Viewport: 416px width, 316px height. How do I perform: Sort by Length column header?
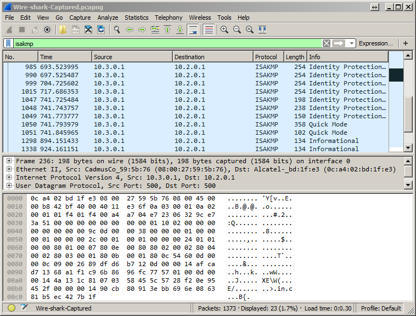point(295,57)
